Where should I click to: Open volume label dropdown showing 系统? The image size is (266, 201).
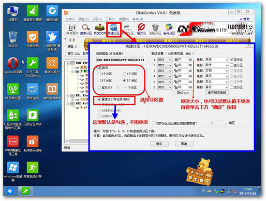coord(217,59)
